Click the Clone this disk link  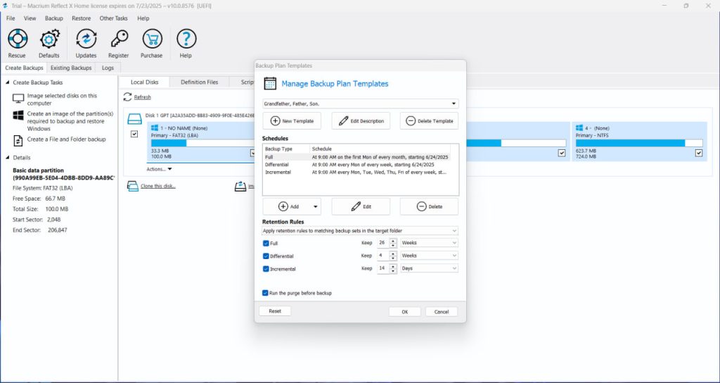[158, 186]
